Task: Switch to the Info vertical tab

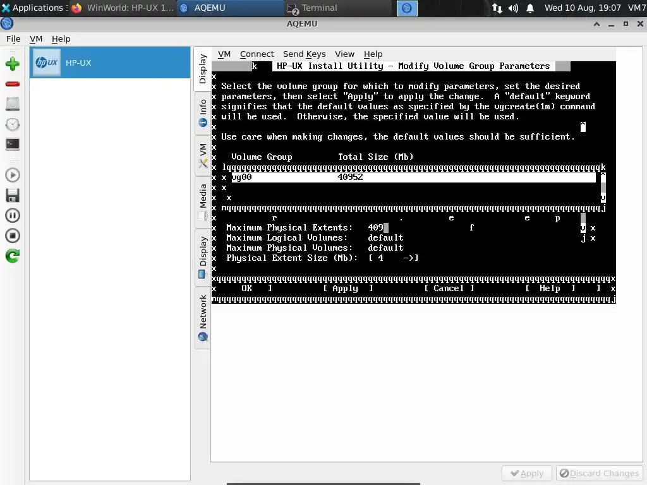Action: [x=203, y=113]
